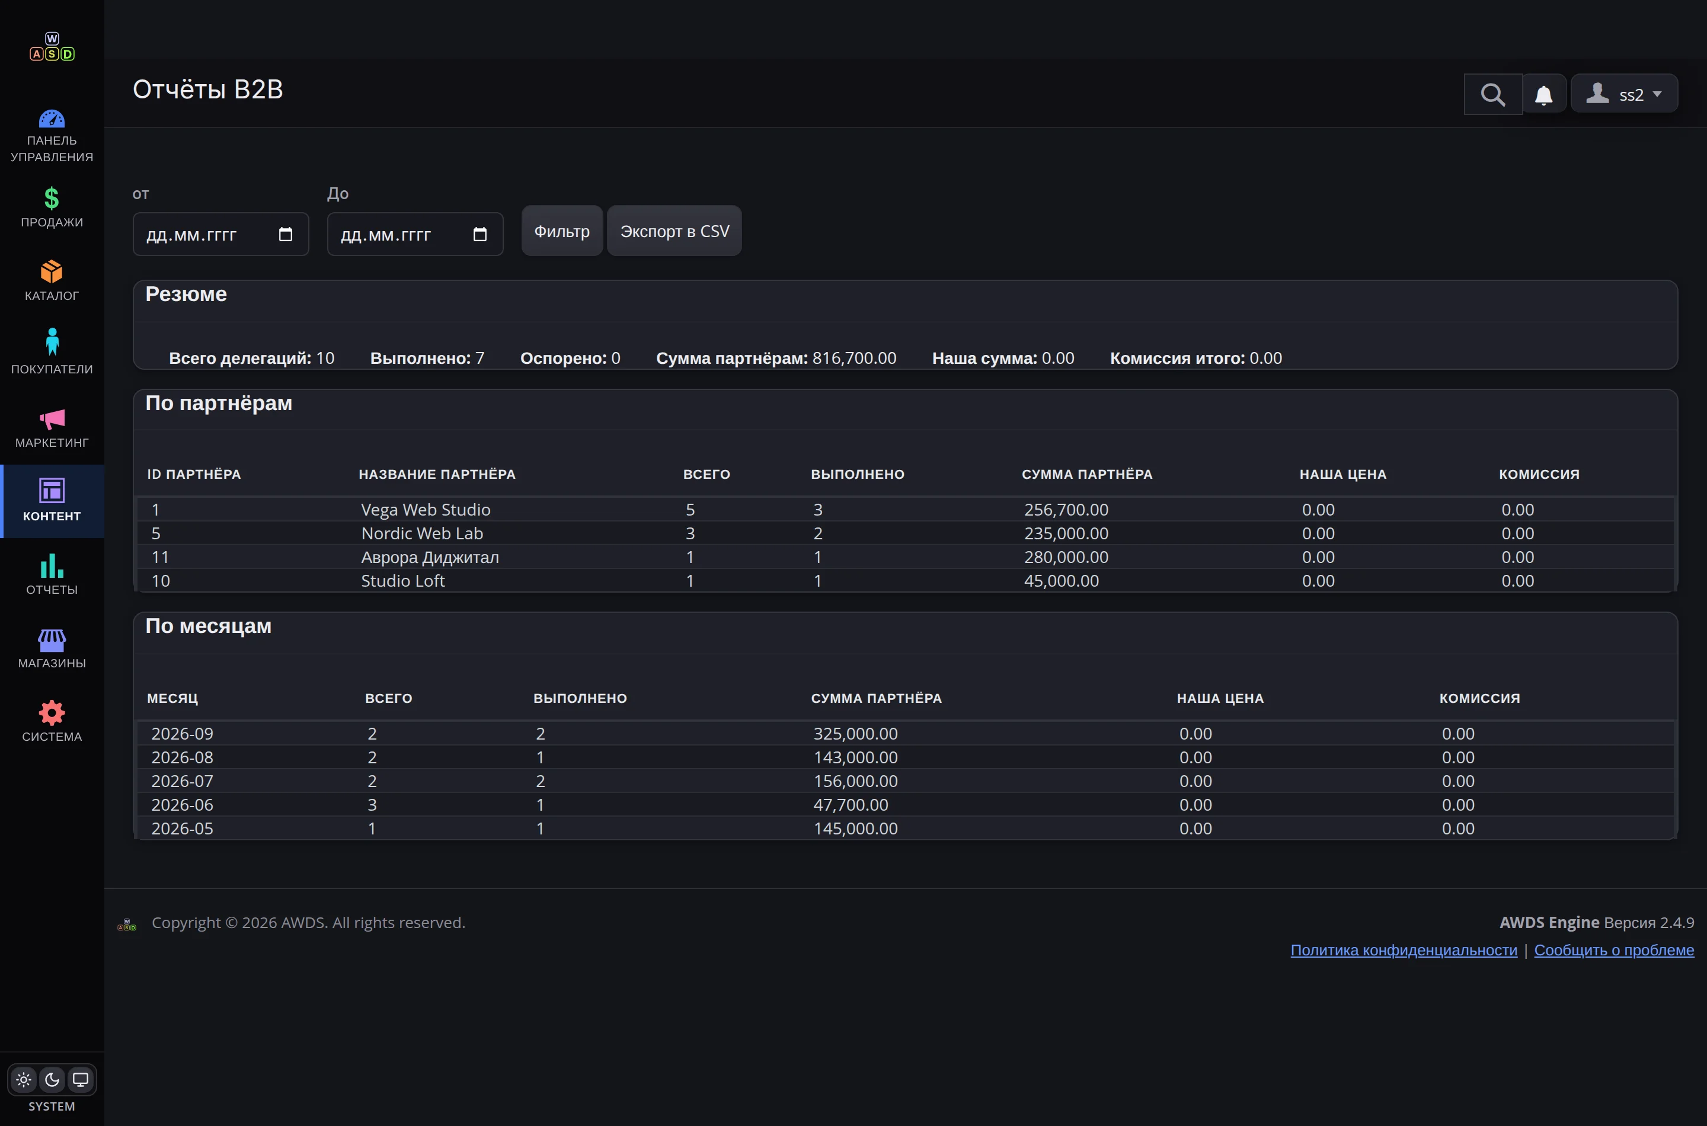Click the 2026-08 month cell
Viewport: 1707px width, 1126px height.
(x=183, y=757)
